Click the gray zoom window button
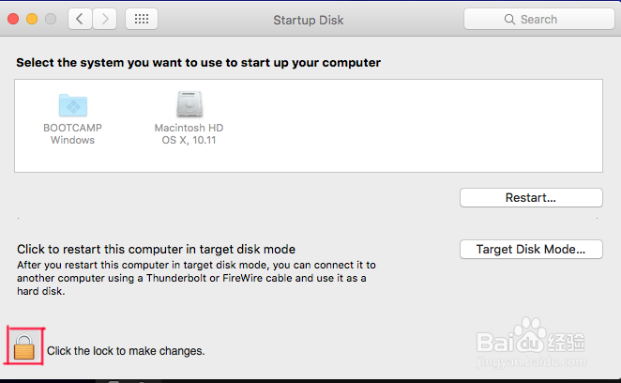621x383 pixels. point(50,19)
